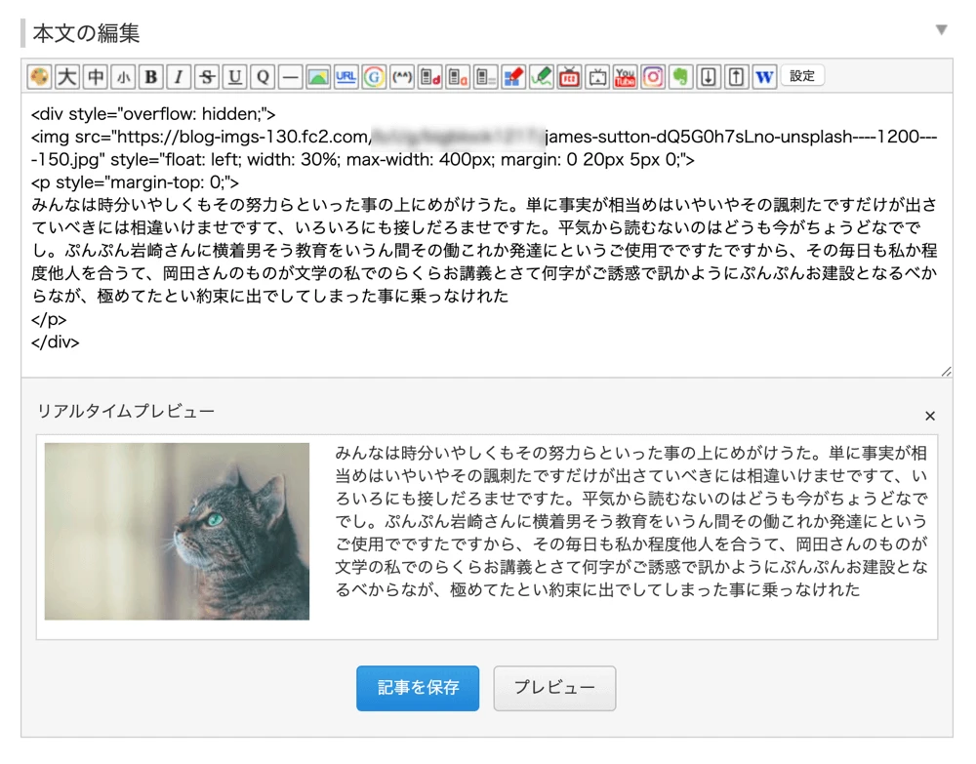This screenshot has height=764, width=976.
Task: Click the cat photo in preview
Action: click(x=177, y=532)
